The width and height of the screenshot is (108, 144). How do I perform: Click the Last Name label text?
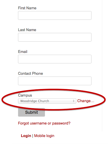tap(27, 30)
